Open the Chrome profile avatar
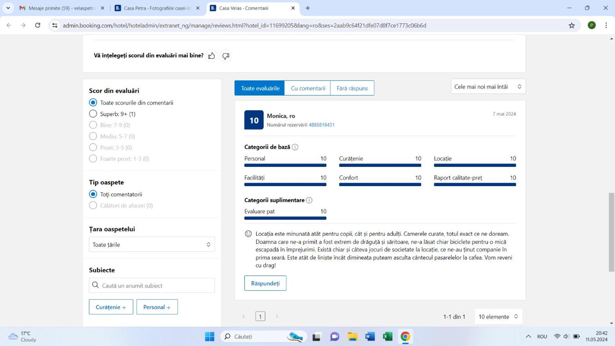The image size is (615, 346). tap(592, 25)
